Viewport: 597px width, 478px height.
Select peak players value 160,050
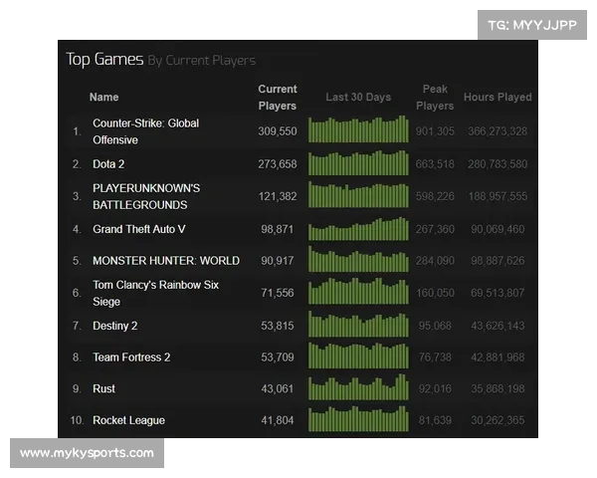click(435, 293)
